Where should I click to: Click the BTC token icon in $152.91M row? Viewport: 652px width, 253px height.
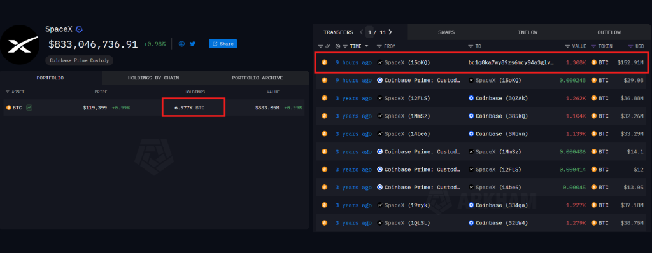click(x=594, y=63)
